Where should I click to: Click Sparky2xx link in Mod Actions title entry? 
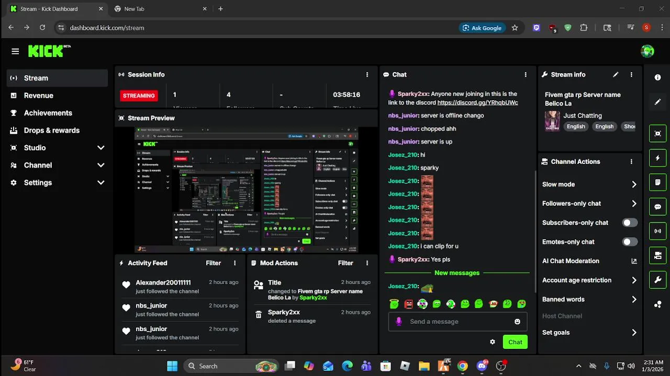pos(313,298)
